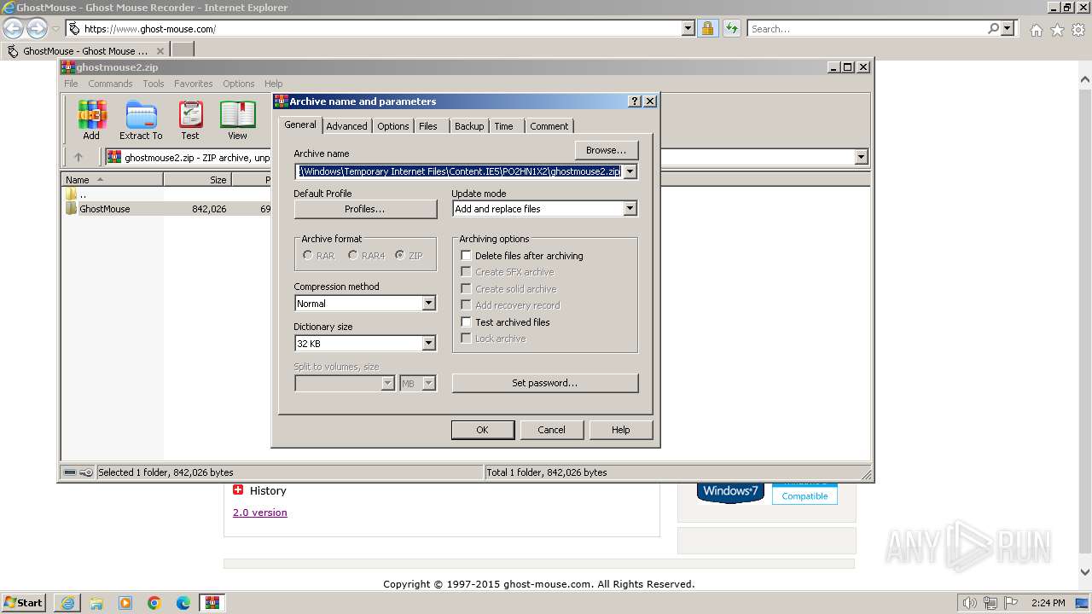Open IE home page icon
The height and width of the screenshot is (614, 1092).
tap(1036, 30)
